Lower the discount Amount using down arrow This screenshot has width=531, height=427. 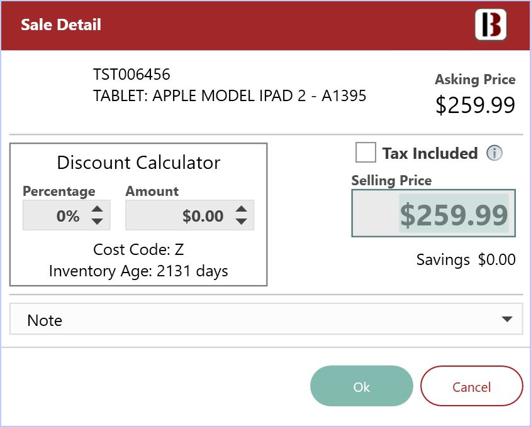click(x=241, y=222)
